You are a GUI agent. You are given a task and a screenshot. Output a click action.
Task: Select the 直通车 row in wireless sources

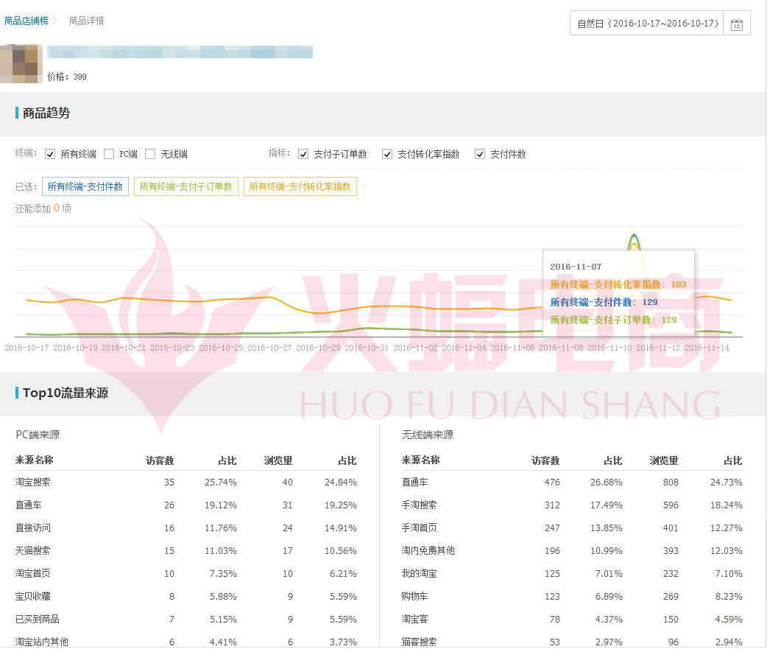(572, 482)
